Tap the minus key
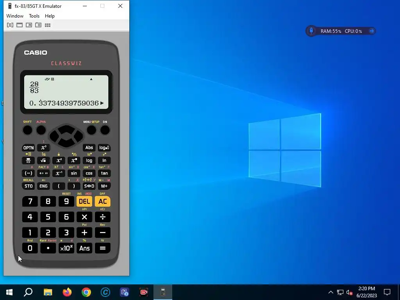 tap(103, 233)
